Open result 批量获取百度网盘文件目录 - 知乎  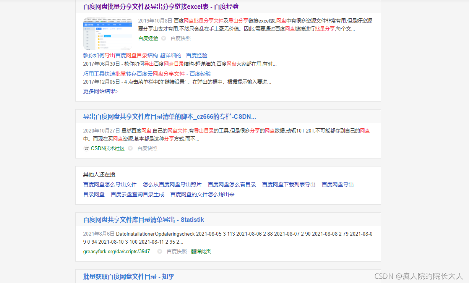pos(129,277)
